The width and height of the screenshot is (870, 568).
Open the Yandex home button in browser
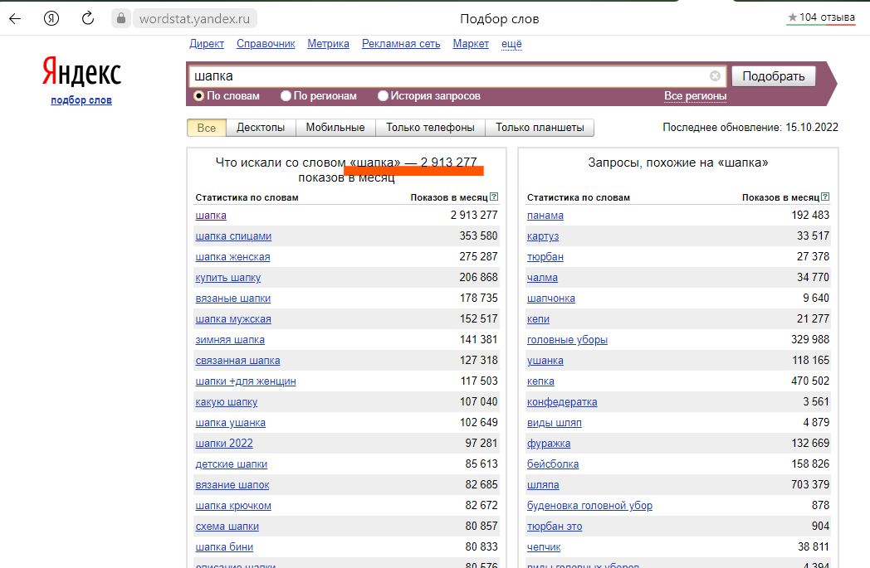pos(51,18)
